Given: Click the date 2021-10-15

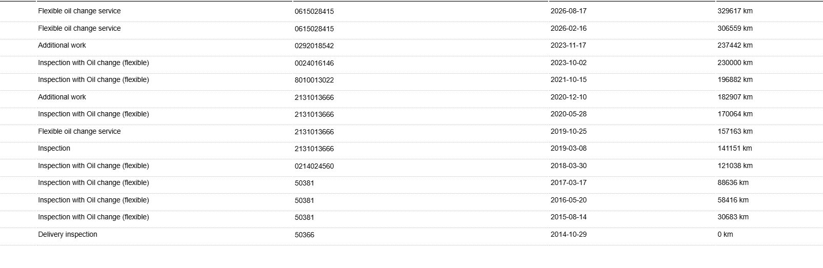Looking at the screenshot, I should [569, 80].
